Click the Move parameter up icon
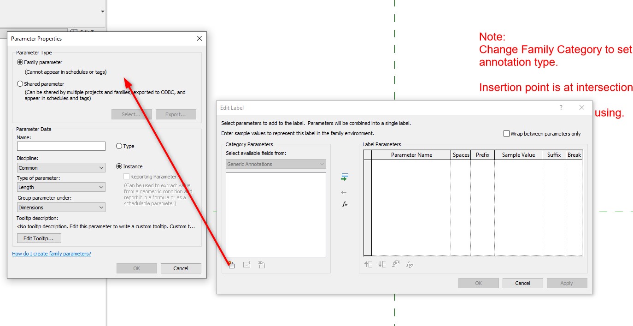 point(368,264)
